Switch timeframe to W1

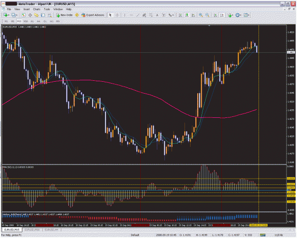click(51, 21)
